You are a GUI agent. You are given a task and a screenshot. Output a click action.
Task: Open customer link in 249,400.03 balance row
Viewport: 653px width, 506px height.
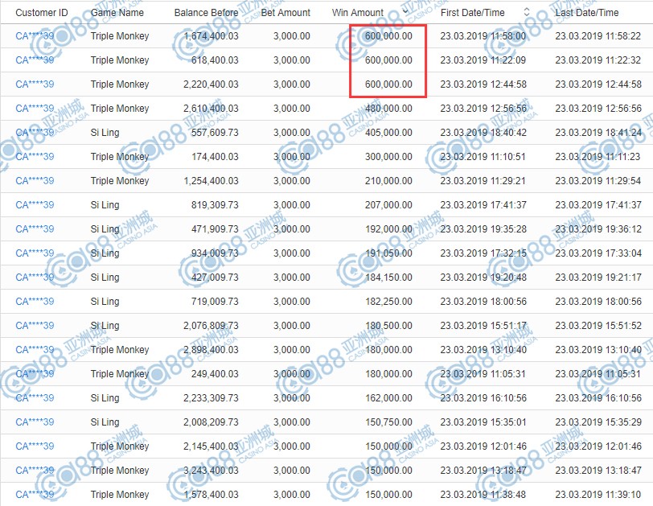tap(35, 374)
